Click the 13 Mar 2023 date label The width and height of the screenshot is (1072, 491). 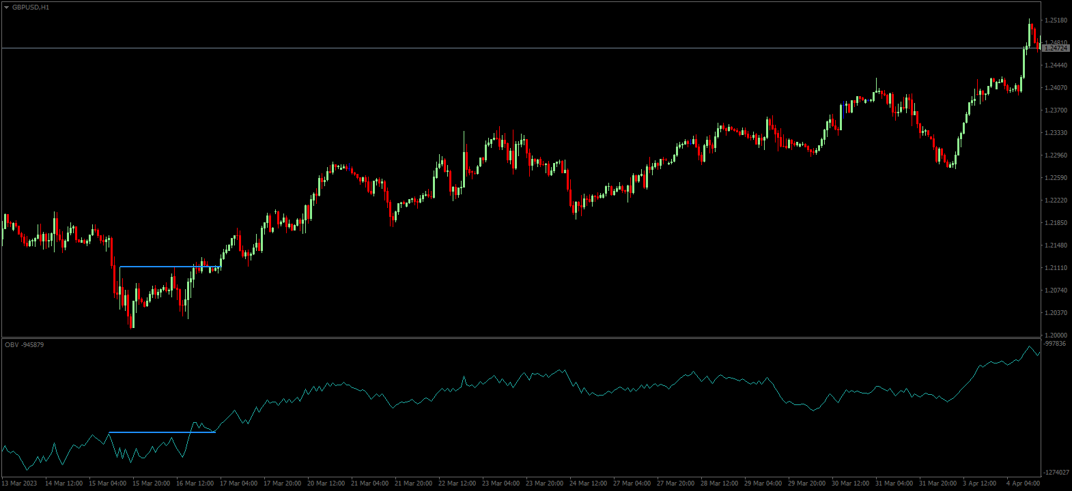point(20,483)
